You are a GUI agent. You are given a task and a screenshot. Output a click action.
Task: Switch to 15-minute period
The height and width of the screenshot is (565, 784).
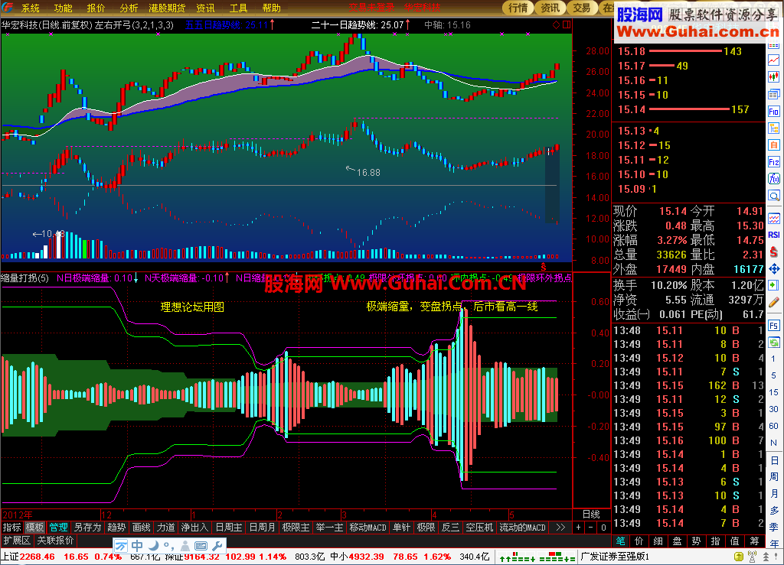click(773, 392)
